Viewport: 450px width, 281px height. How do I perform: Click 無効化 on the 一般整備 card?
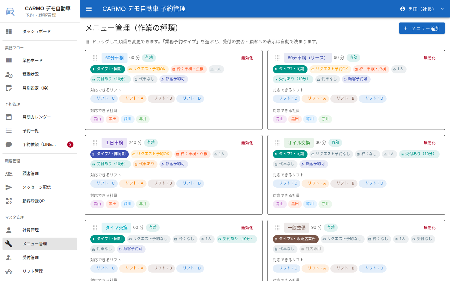tap(430, 228)
